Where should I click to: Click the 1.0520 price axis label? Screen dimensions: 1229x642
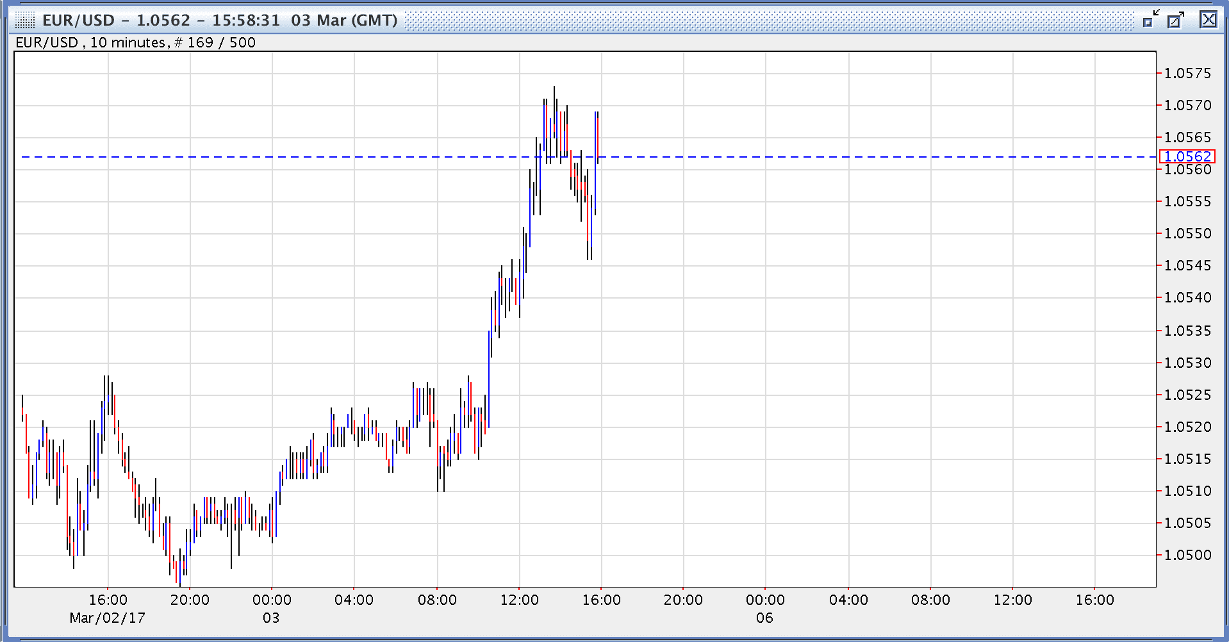click(1187, 427)
